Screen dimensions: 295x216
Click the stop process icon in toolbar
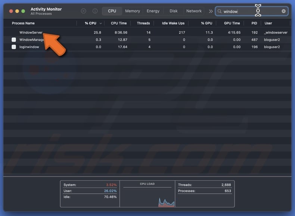[84, 11]
